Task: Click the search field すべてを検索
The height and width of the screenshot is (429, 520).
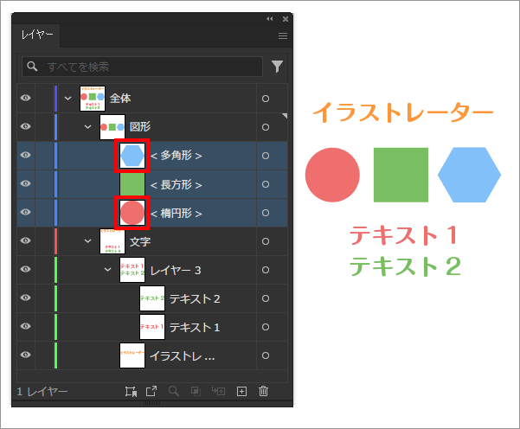Action: tap(142, 67)
